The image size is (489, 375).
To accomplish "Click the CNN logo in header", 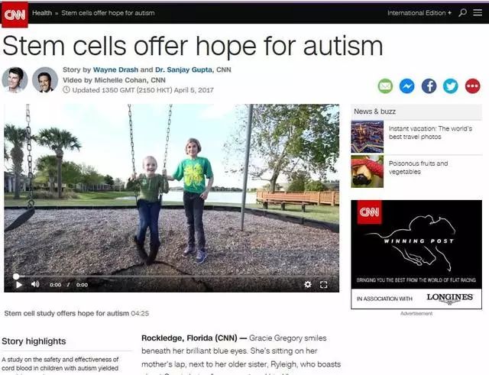I will tap(15, 15).
